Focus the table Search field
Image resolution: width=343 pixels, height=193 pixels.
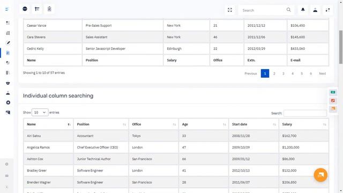[x=305, y=113]
